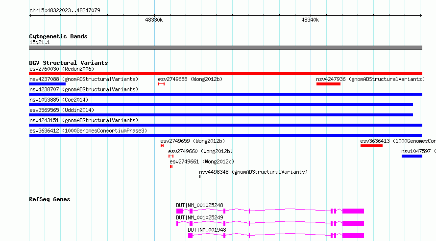Click first exon of DUT NM_001948
This screenshot has width=436, height=241.
(190, 236)
